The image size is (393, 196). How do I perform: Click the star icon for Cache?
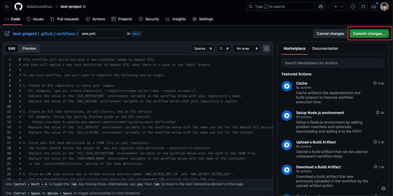(375, 83)
